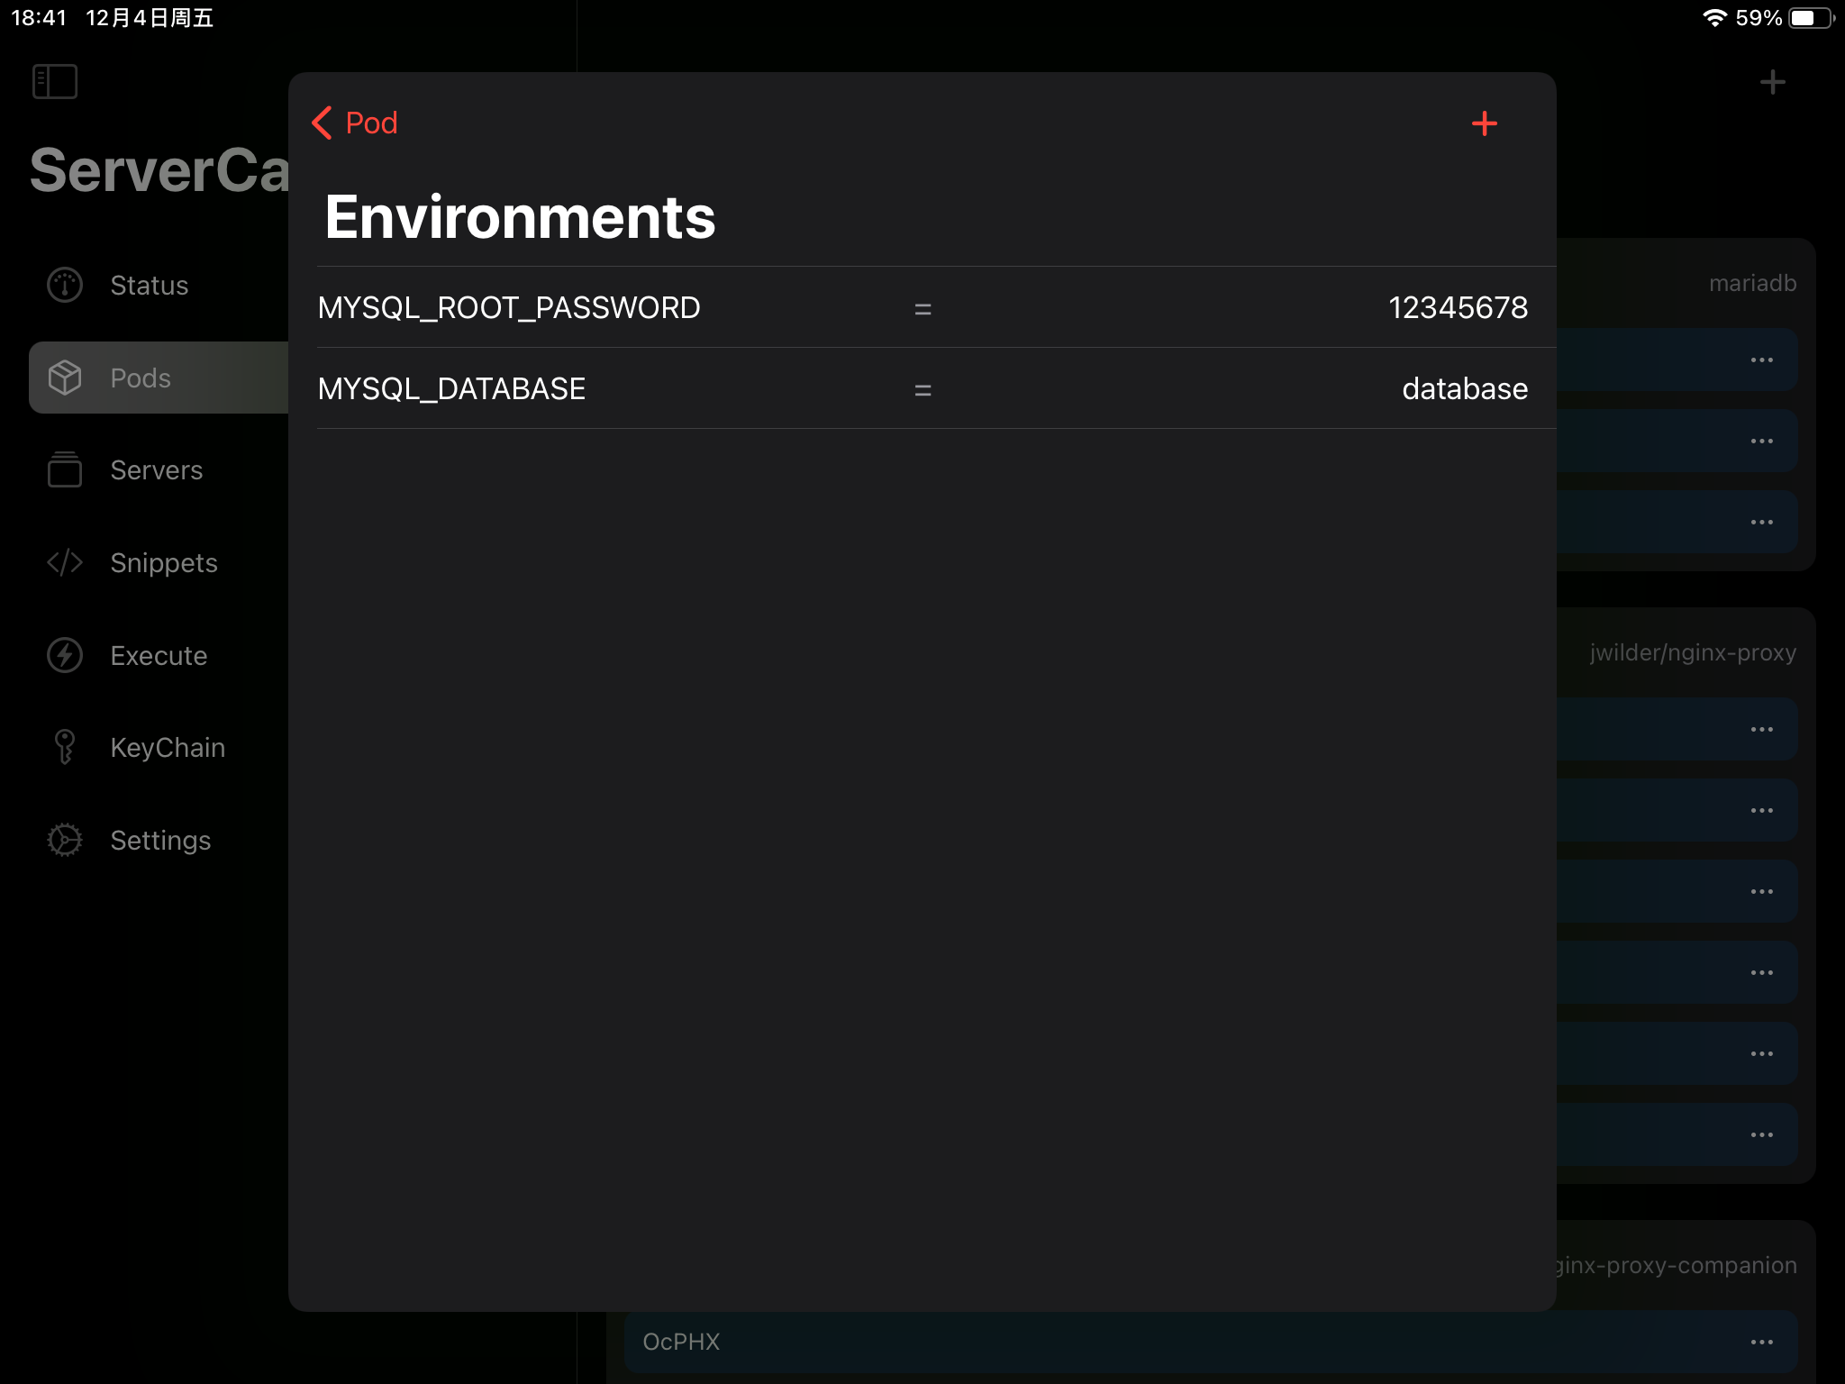Click the 12345678 password value
This screenshot has height=1384, width=1845.
point(1457,307)
